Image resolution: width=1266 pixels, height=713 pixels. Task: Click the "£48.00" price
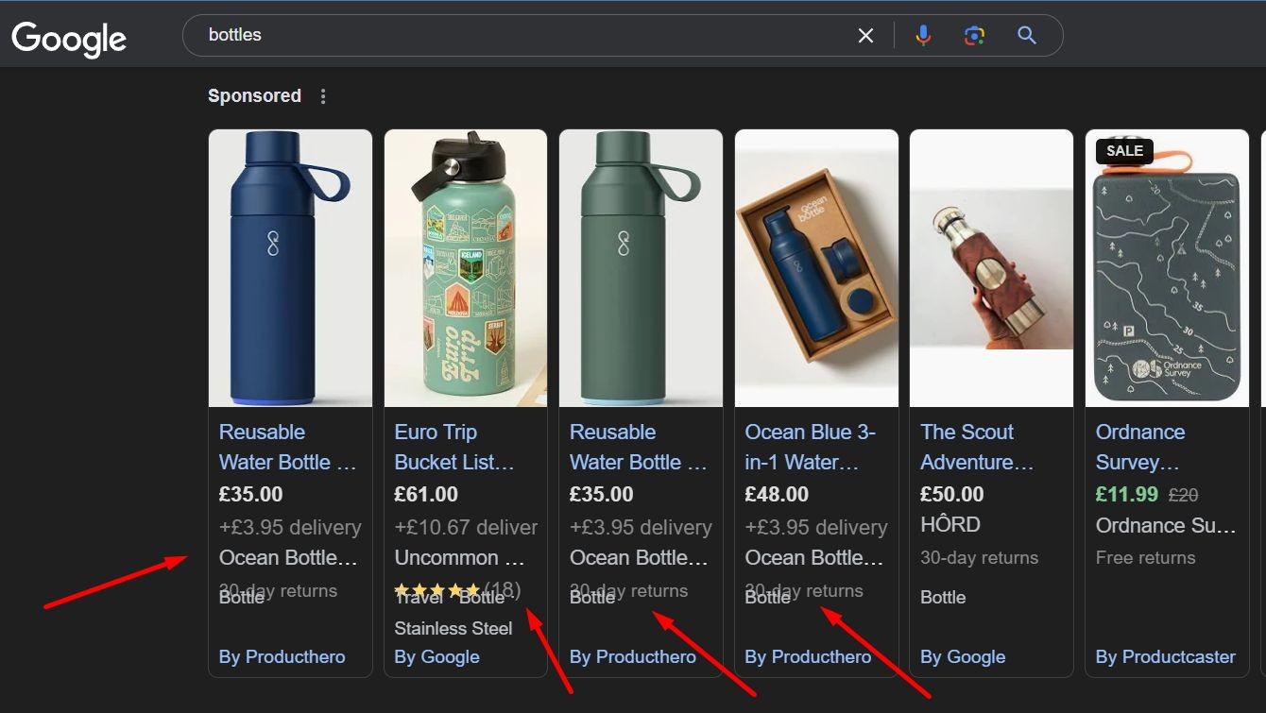coord(777,494)
